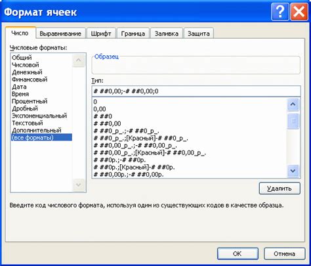Pick the # ##0 format code
This screenshot has width=311, height=266.
190,116
